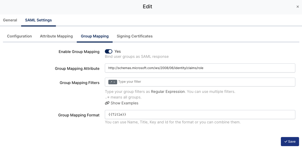Select the Group Mapping tab
Screen dimensions: 302x148
point(95,36)
